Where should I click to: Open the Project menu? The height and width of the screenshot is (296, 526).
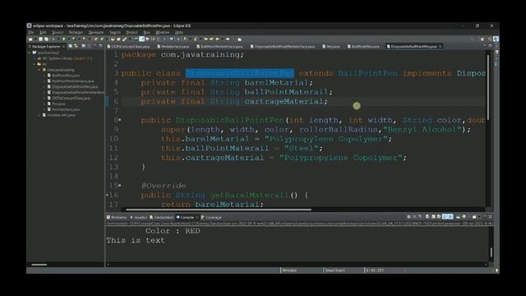pos(131,33)
